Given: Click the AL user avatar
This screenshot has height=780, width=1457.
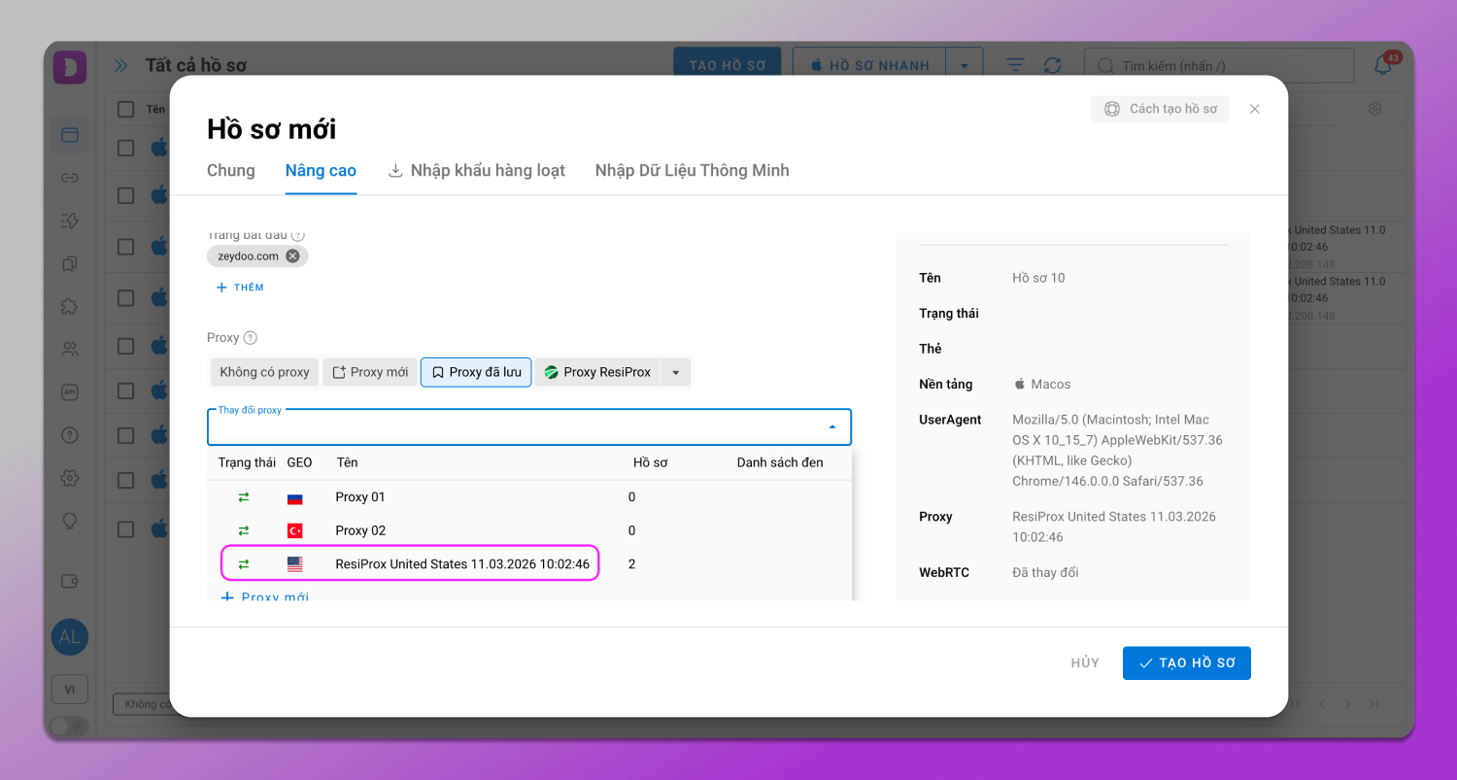Looking at the screenshot, I should [x=70, y=637].
